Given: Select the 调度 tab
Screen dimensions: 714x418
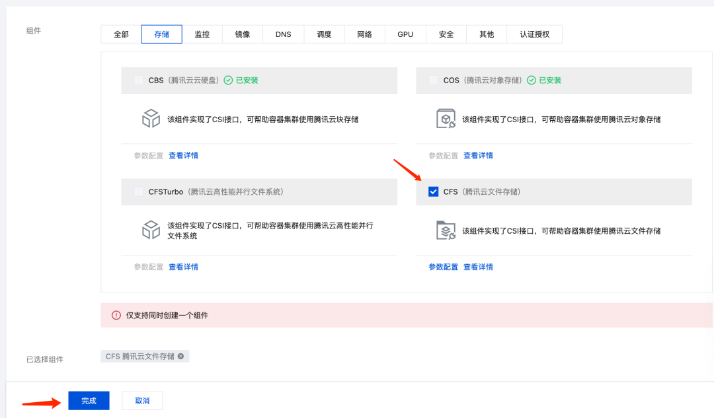Looking at the screenshot, I should click(324, 34).
